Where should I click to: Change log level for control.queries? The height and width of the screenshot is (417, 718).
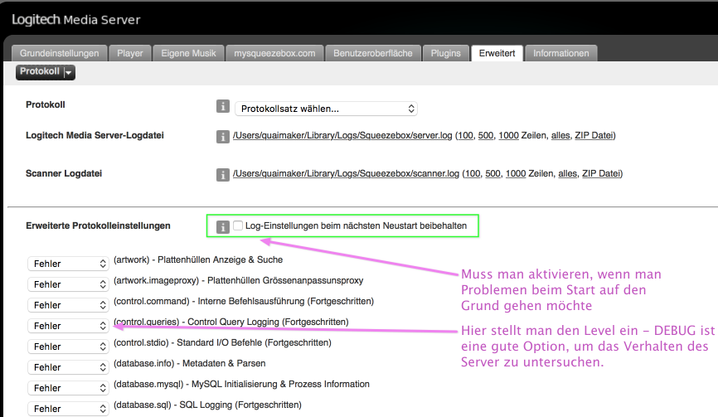tap(68, 326)
